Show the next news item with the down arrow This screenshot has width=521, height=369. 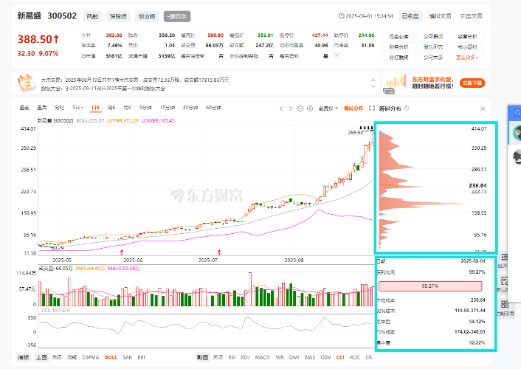[373, 86]
